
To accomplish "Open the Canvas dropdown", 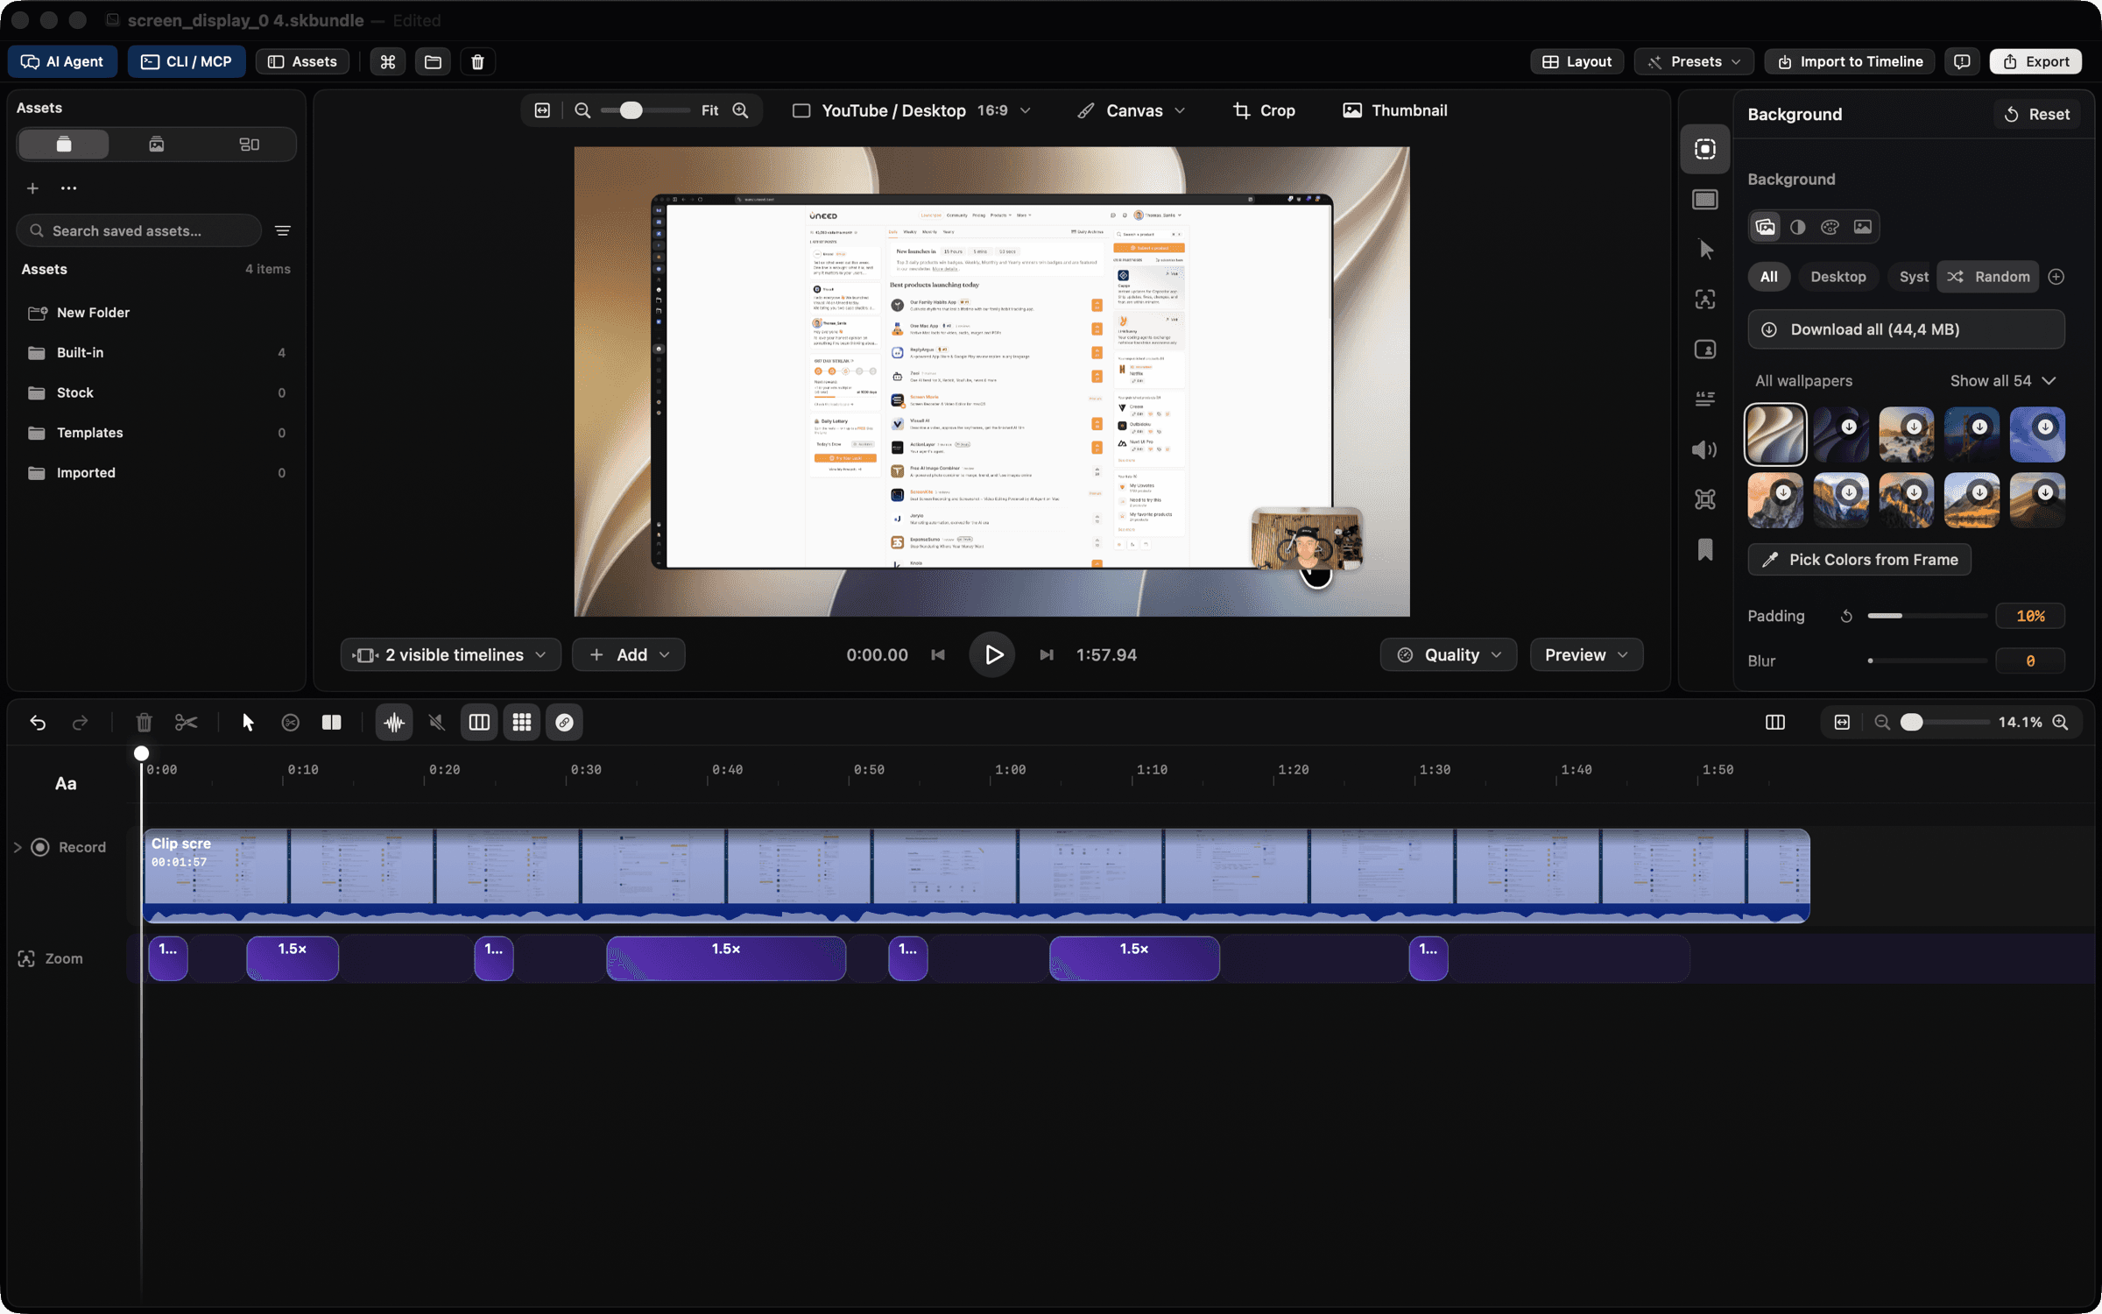I will (x=1132, y=110).
